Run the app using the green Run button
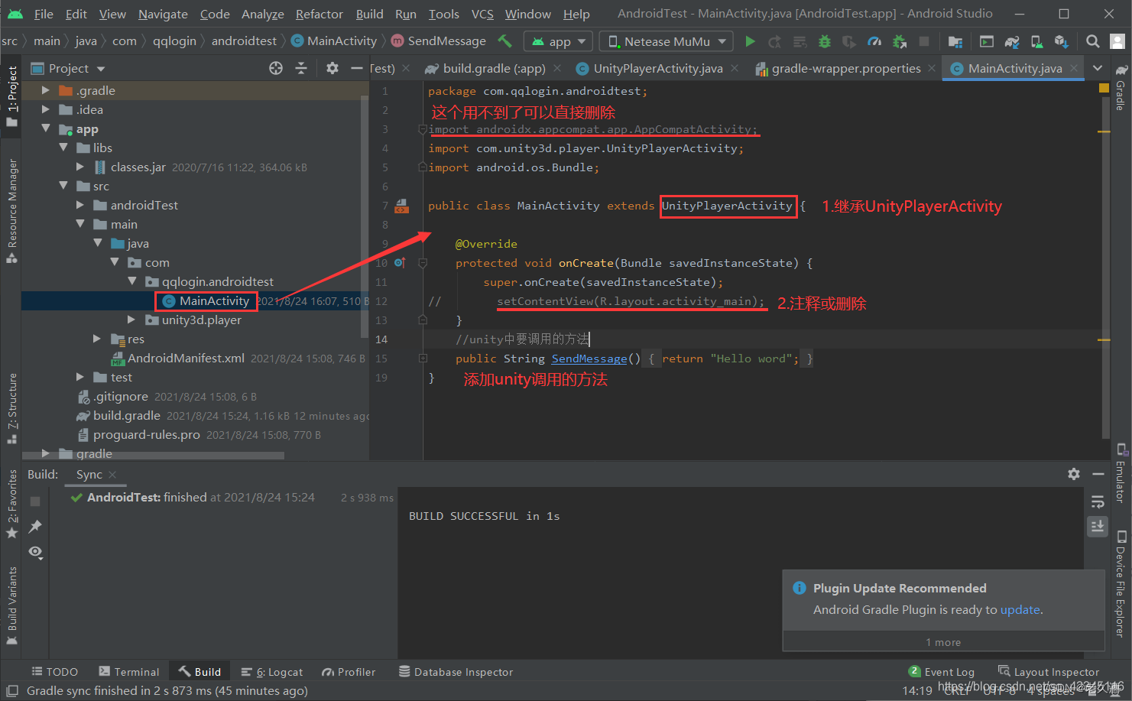 tap(750, 41)
